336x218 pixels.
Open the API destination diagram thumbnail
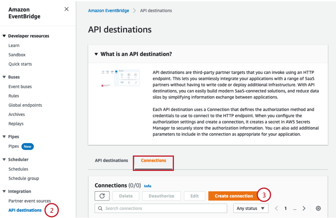coord(121,78)
